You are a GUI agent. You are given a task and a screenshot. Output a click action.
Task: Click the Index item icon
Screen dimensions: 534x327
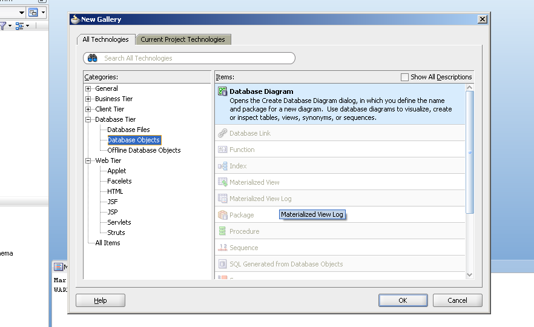coord(222,166)
